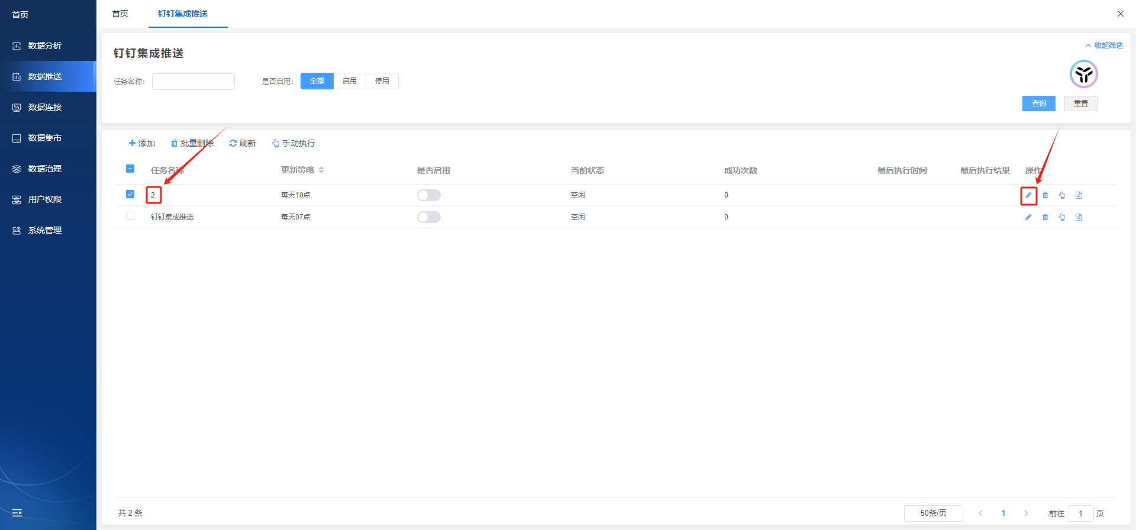Open the 数据集市 sidebar menu
The height and width of the screenshot is (530, 1136).
click(x=47, y=138)
